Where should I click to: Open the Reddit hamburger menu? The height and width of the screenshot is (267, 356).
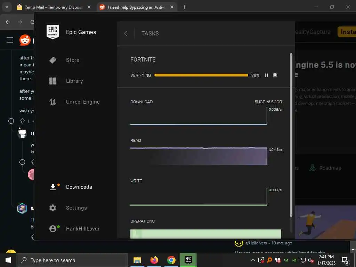pos(9,40)
